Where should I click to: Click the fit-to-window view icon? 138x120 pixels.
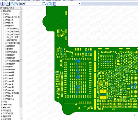[8, 4]
